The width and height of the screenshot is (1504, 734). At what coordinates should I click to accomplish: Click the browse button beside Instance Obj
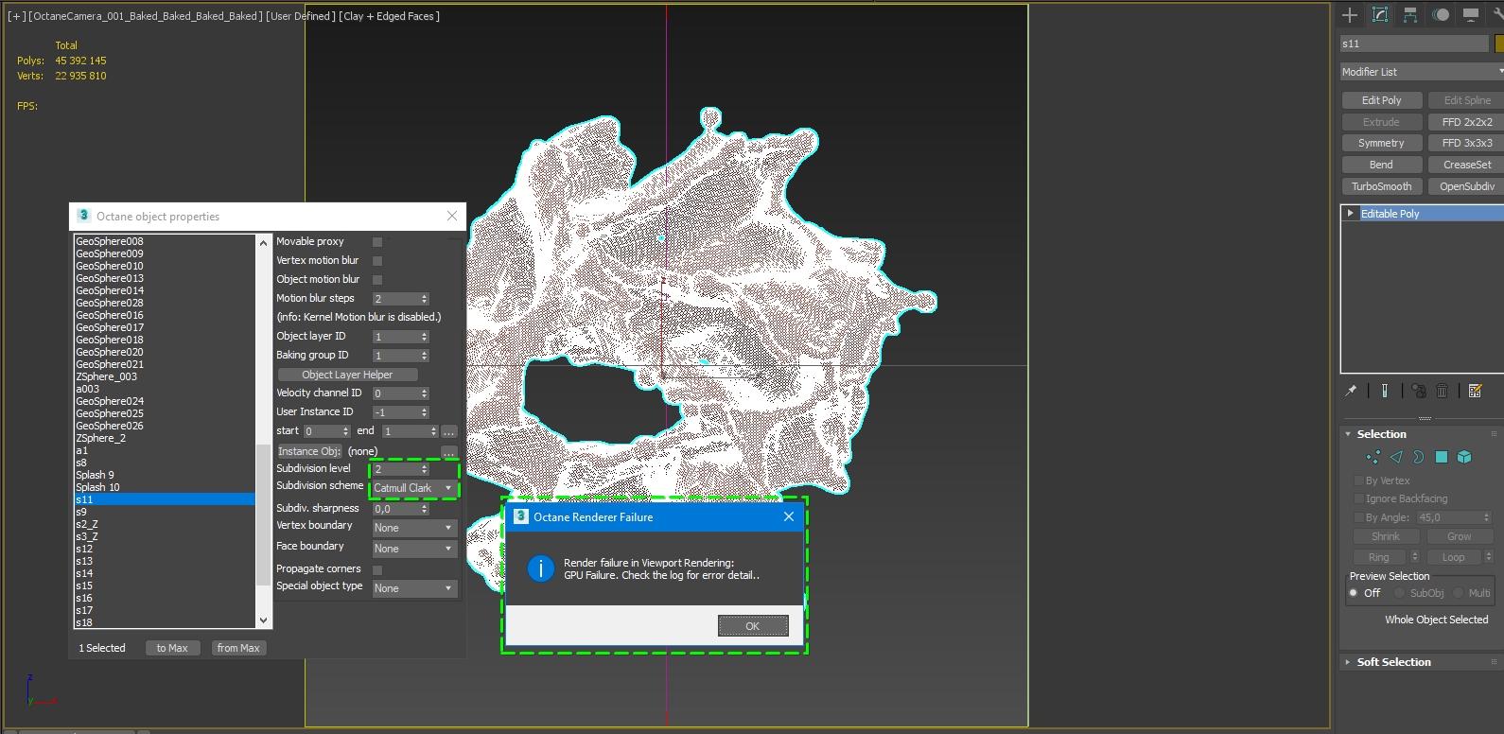449,451
